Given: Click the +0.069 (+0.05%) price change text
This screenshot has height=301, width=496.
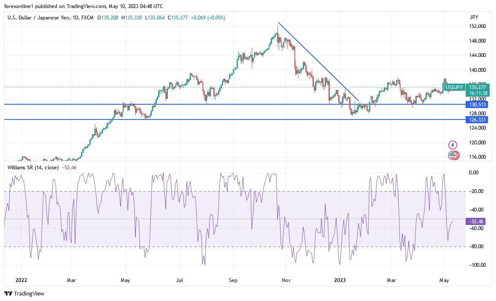Looking at the screenshot, I should pos(208,18).
